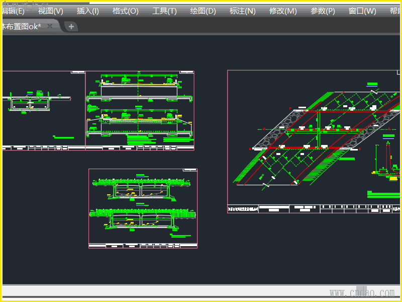The width and height of the screenshot is (402, 302).
Task: Select the two-elevation sheet at top middle
Action: point(140,111)
